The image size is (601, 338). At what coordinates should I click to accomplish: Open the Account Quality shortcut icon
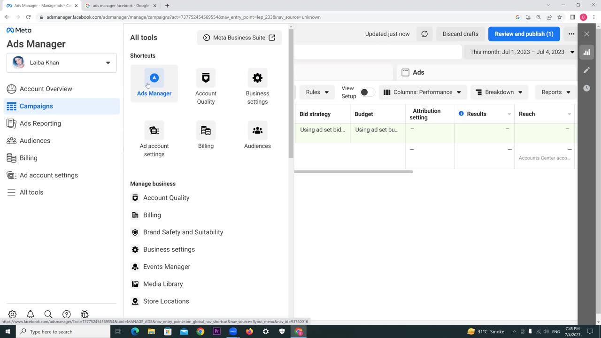click(x=206, y=78)
